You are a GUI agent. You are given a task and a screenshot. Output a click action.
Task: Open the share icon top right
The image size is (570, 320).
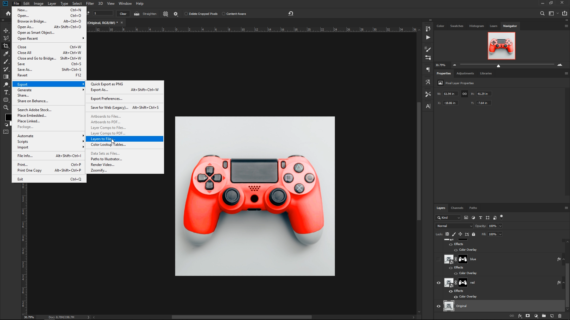(565, 13)
